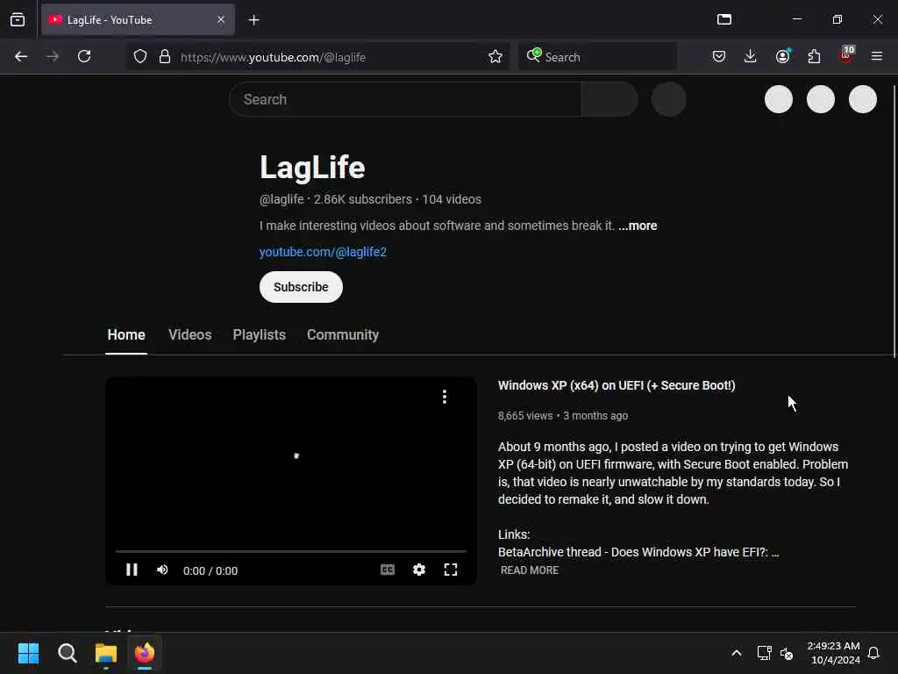The image size is (898, 674).
Task: Click the YouTube search field
Action: pos(405,99)
